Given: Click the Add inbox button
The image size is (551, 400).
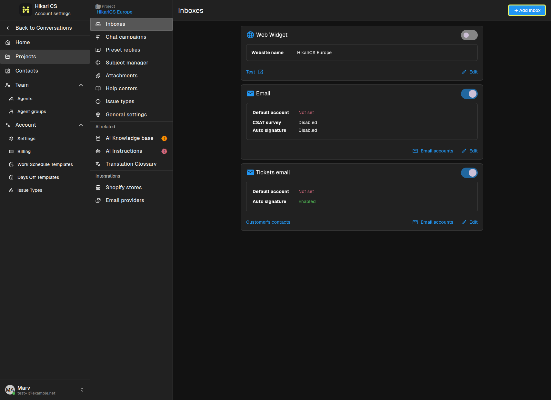Looking at the screenshot, I should [527, 10].
